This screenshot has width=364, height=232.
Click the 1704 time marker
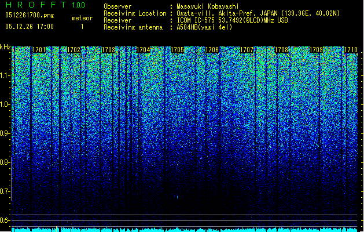(144, 50)
